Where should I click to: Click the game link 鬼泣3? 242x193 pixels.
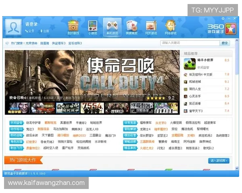(x=30, y=129)
